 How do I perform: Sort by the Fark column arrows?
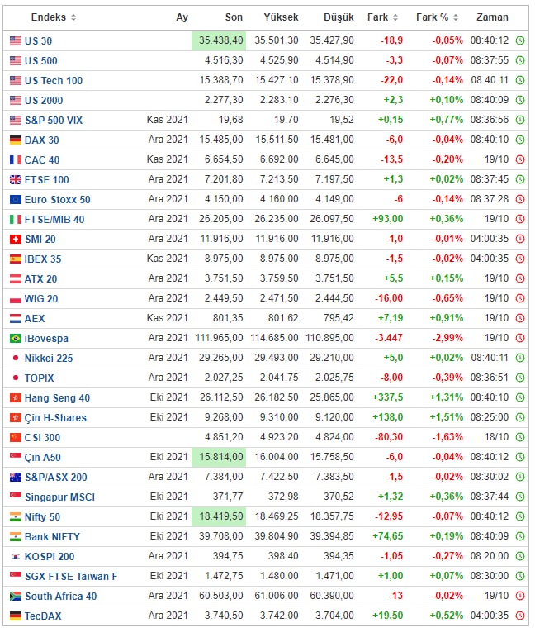(395, 17)
